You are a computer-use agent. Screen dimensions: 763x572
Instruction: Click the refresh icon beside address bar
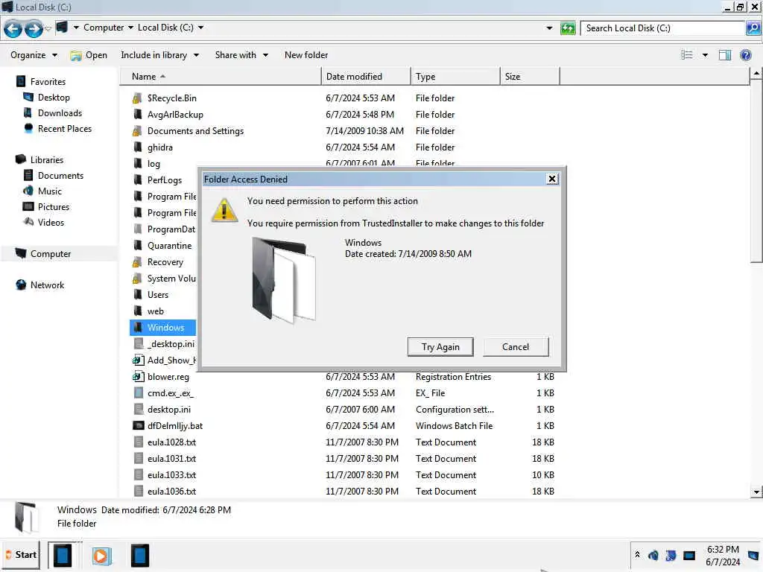click(x=567, y=28)
